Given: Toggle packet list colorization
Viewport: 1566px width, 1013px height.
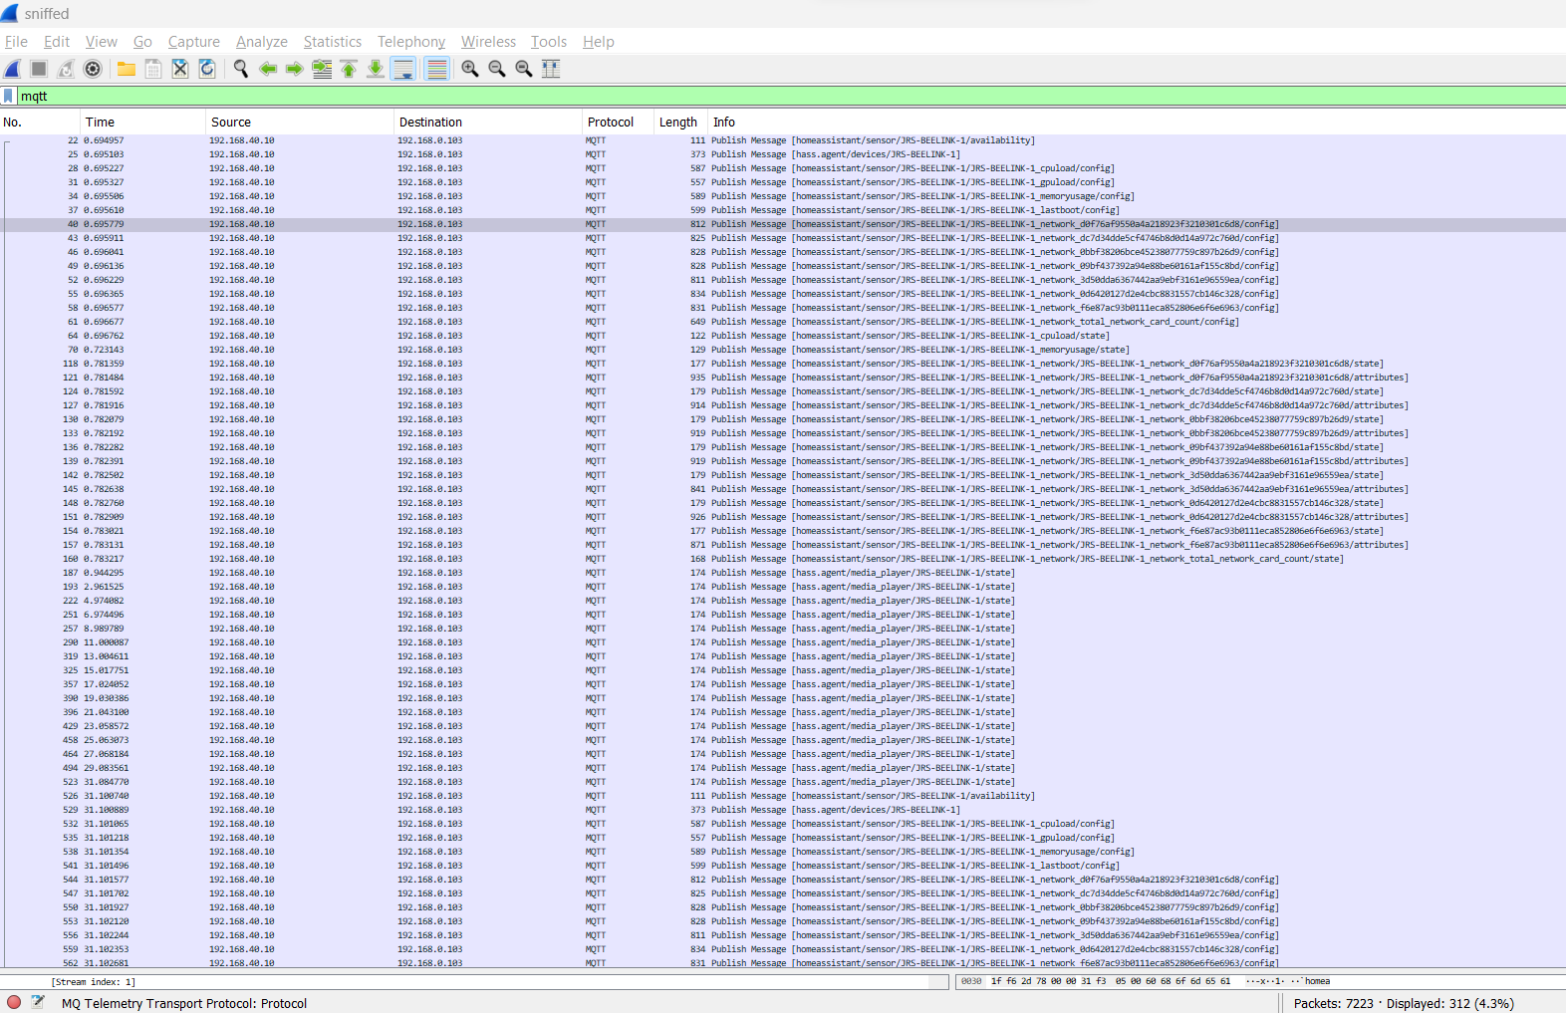Looking at the screenshot, I should [x=436, y=69].
